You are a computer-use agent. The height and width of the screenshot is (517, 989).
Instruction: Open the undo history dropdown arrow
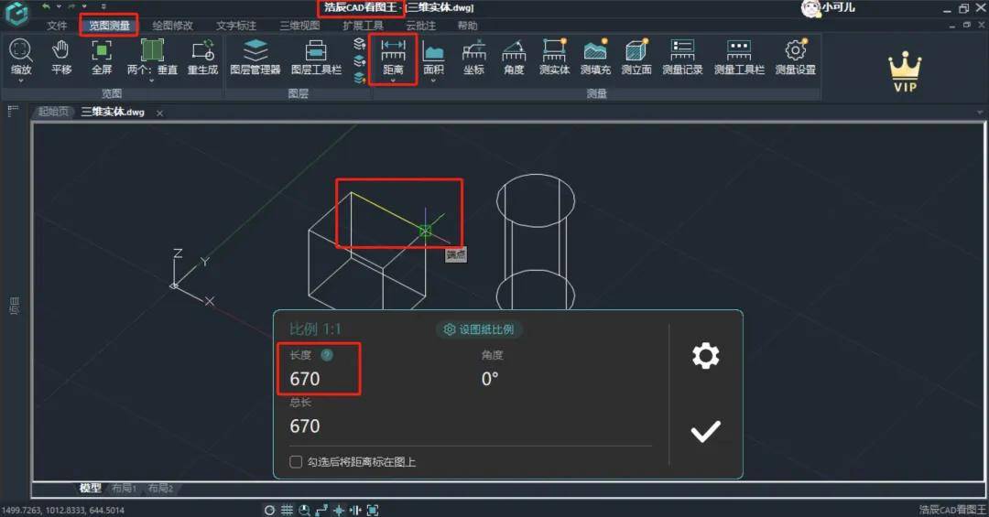pos(58,6)
